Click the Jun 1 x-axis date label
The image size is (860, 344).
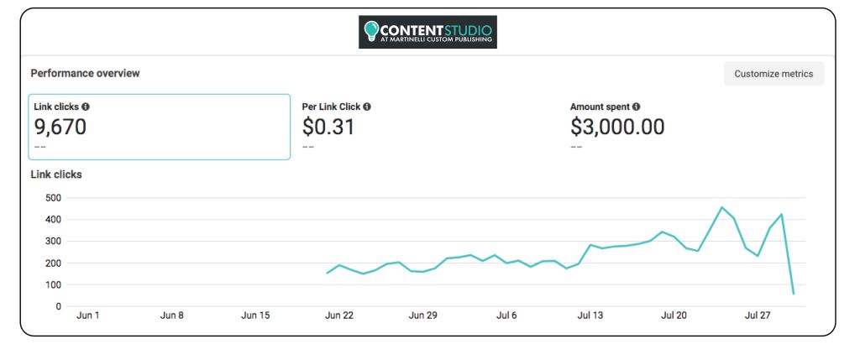pyautogui.click(x=88, y=315)
